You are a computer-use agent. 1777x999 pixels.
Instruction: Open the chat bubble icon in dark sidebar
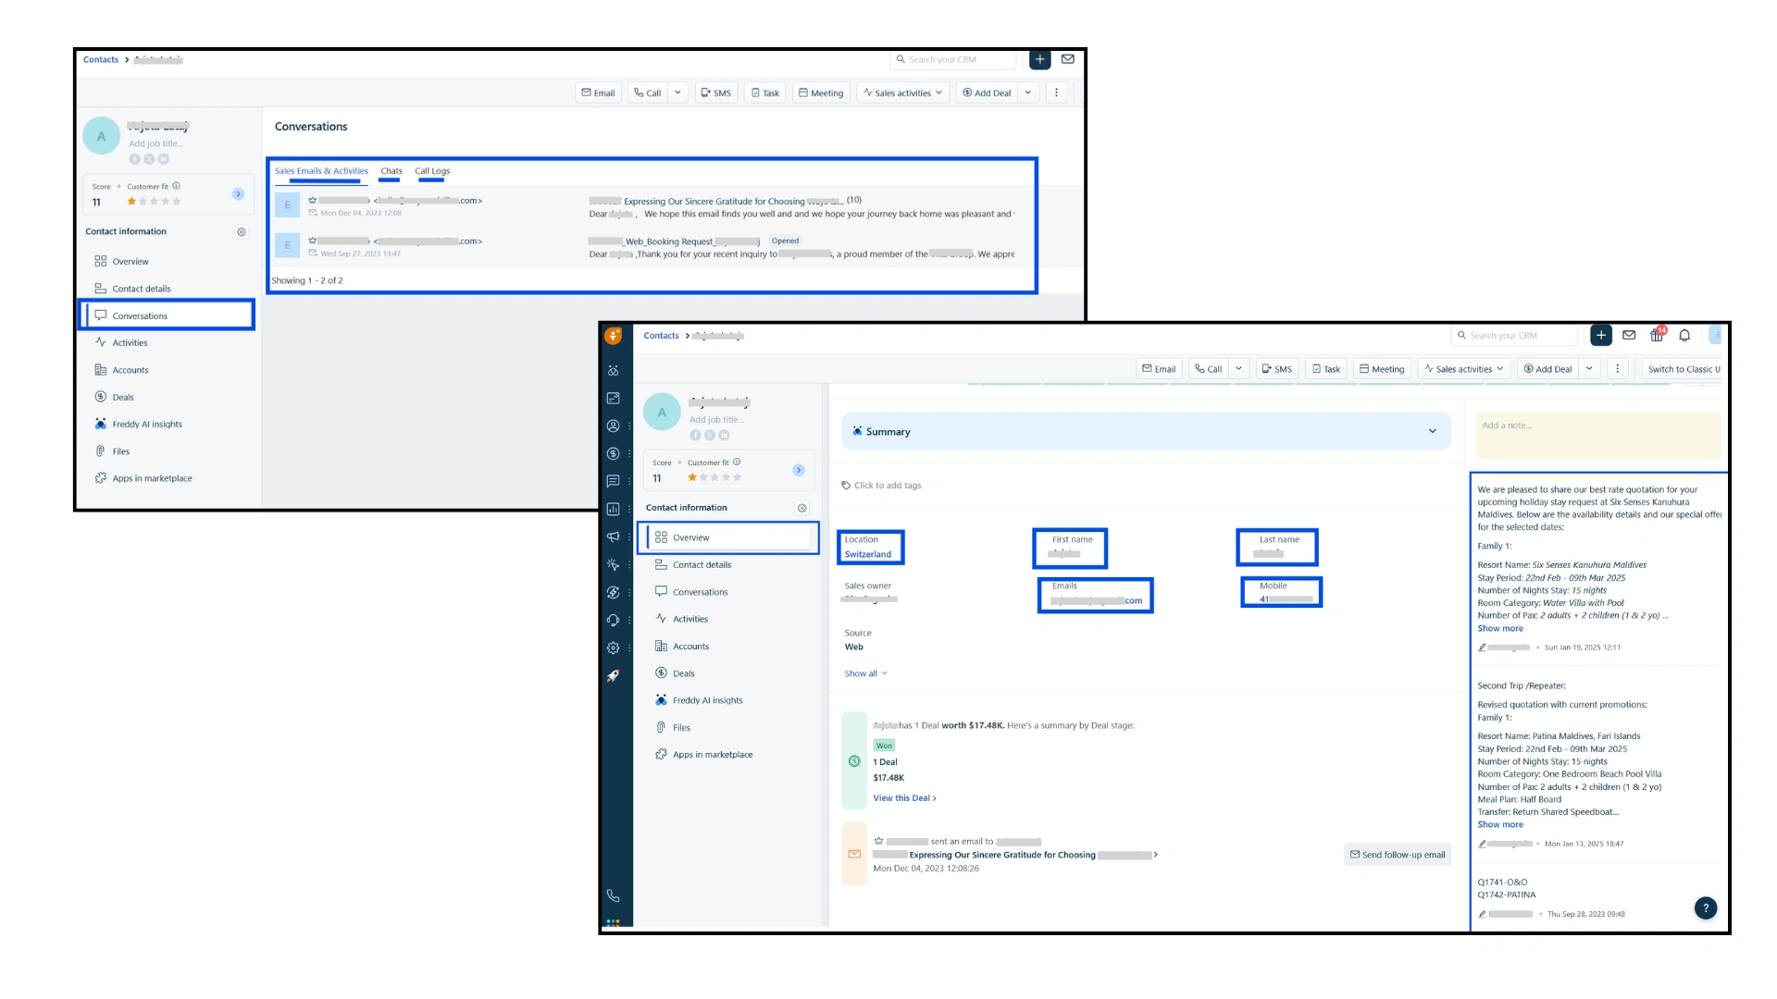(x=613, y=481)
